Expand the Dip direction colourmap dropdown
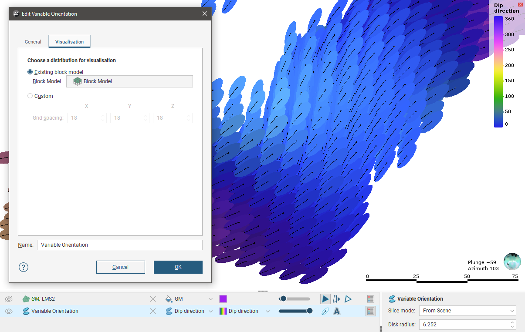 tap(268, 311)
